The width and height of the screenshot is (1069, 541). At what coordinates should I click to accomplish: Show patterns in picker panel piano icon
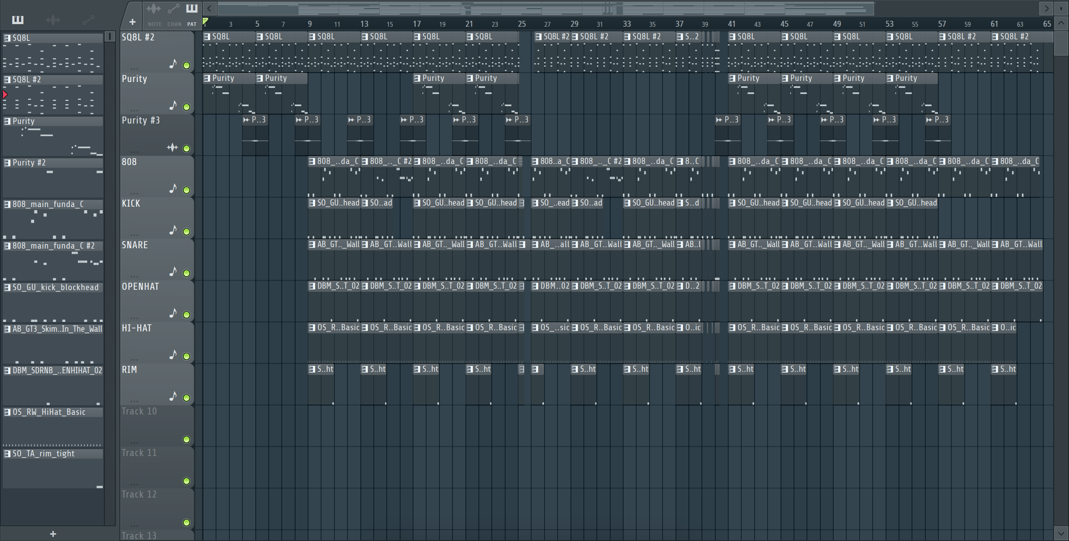pyautogui.click(x=18, y=20)
